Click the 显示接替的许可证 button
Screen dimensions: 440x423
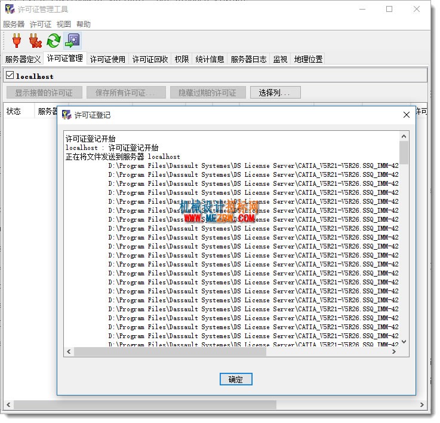tap(44, 93)
